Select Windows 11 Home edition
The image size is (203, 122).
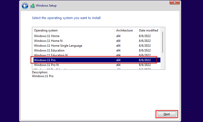47,36
